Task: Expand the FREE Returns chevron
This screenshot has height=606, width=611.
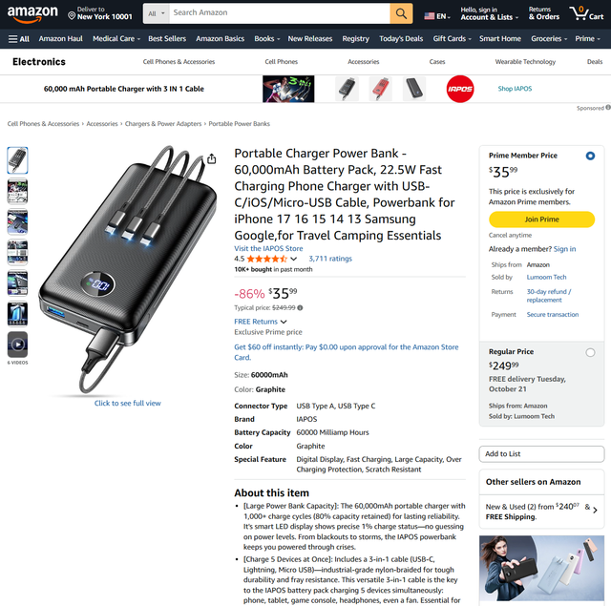Action: (284, 322)
